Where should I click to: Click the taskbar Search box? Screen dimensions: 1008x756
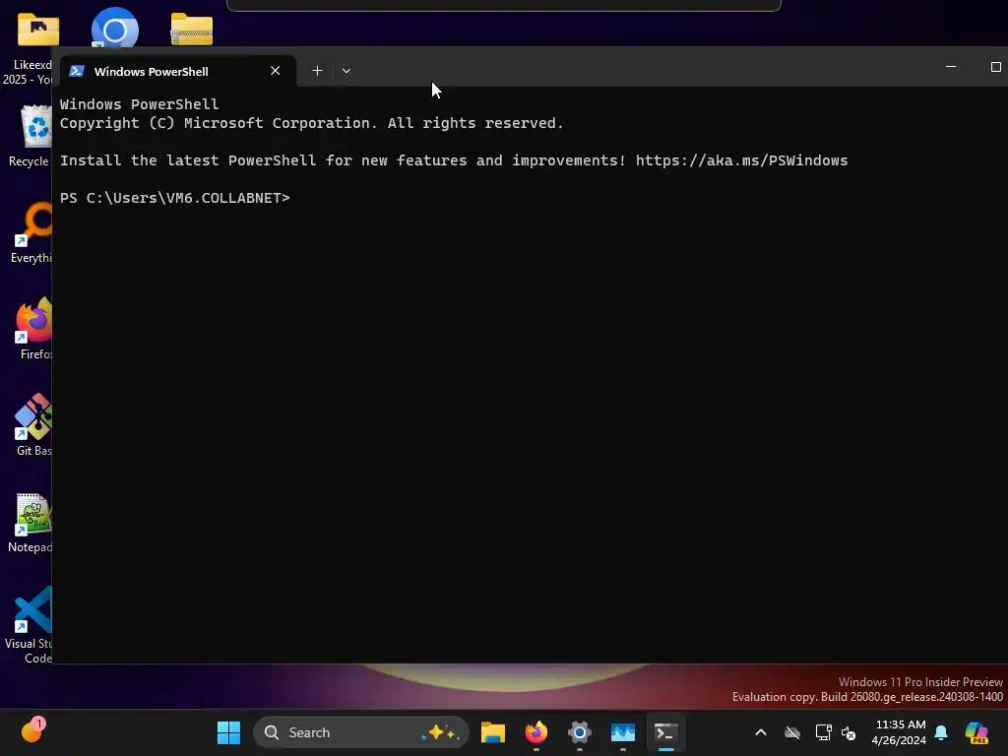360,732
